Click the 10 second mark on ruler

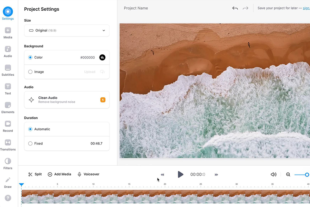pos(93,184)
